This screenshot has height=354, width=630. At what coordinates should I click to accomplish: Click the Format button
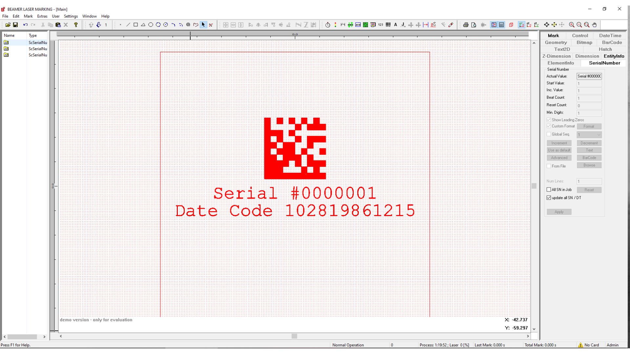tap(589, 126)
